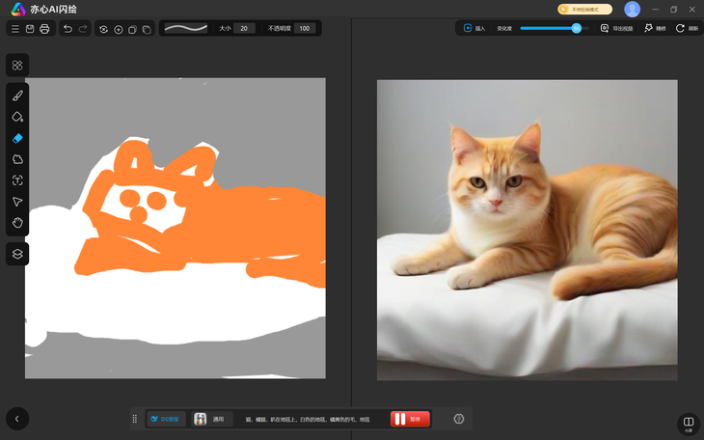704x440 pixels.
Task: Collapse panel with the back chevron
Action: [x=17, y=418]
